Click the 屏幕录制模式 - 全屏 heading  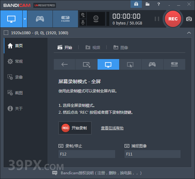[80, 82]
